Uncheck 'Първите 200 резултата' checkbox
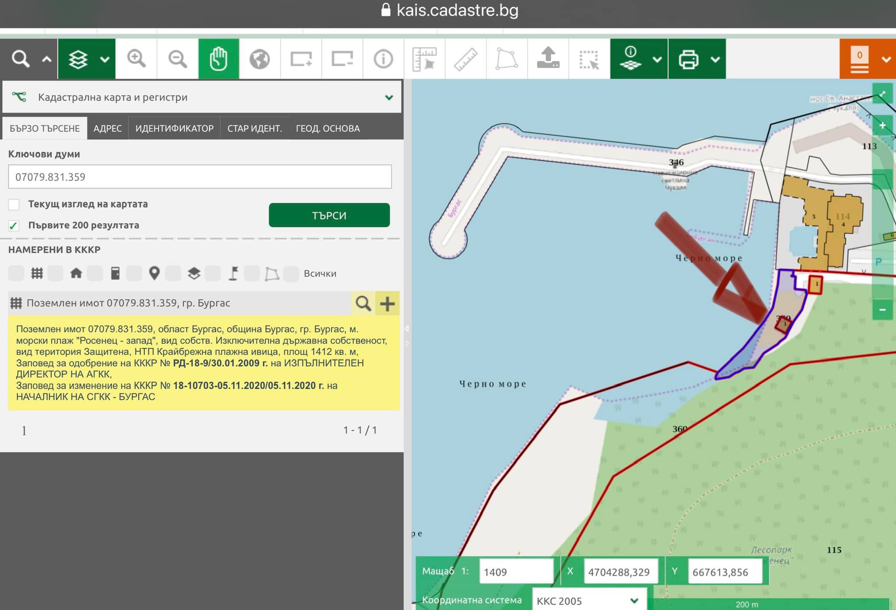896x610 pixels. [x=14, y=225]
